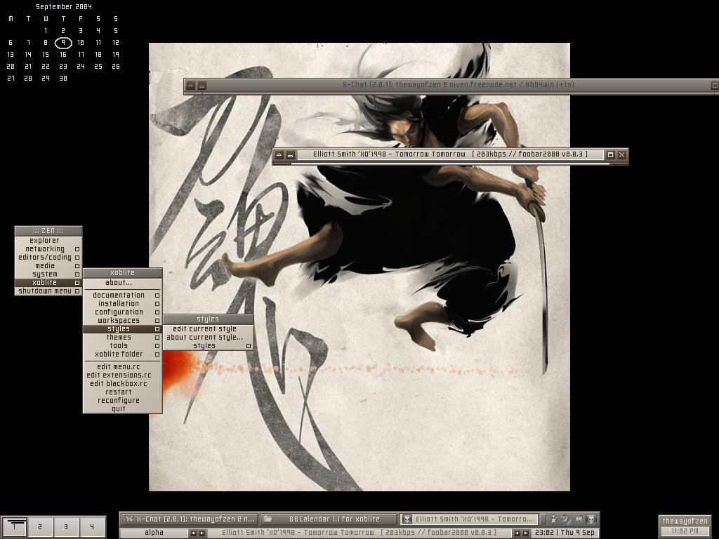Click the previous workspace arrow beside alpha
Viewport: 719px width, 539px height.
193,533
